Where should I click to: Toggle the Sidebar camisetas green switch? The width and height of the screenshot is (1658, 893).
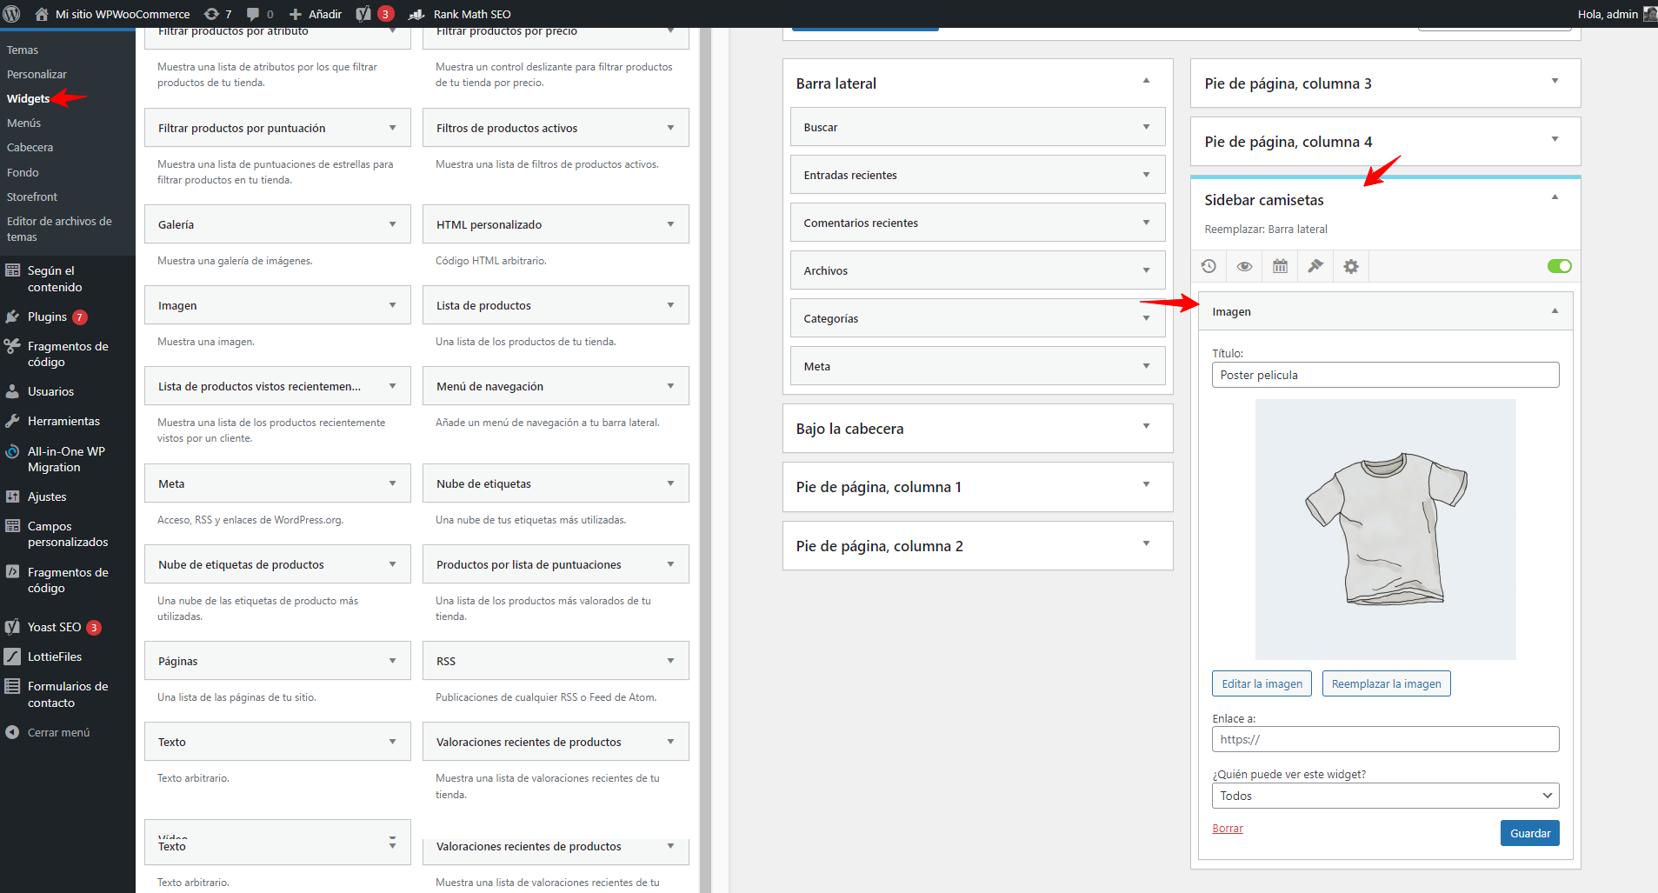pyautogui.click(x=1560, y=266)
